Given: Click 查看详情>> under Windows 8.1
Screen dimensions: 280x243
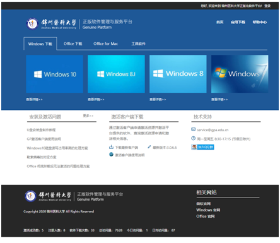Looking at the screenshot, I should (x=96, y=99).
